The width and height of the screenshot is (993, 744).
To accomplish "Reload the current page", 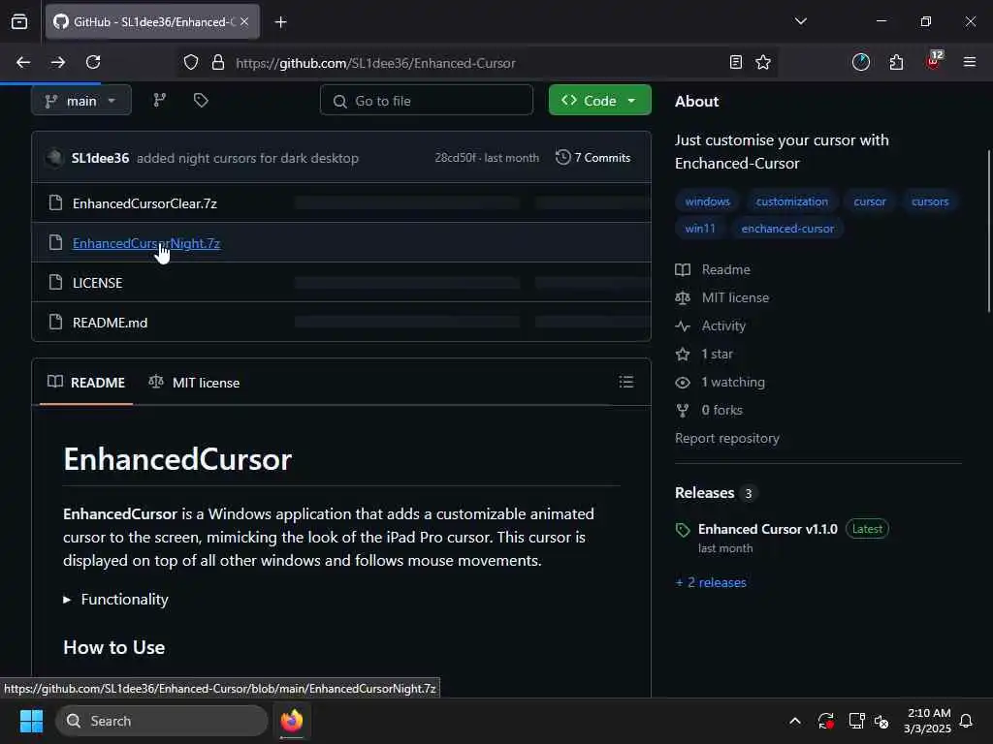I will click(93, 62).
